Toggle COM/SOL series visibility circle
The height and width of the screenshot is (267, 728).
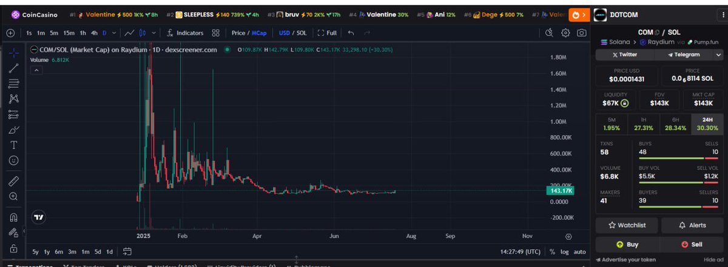point(227,50)
